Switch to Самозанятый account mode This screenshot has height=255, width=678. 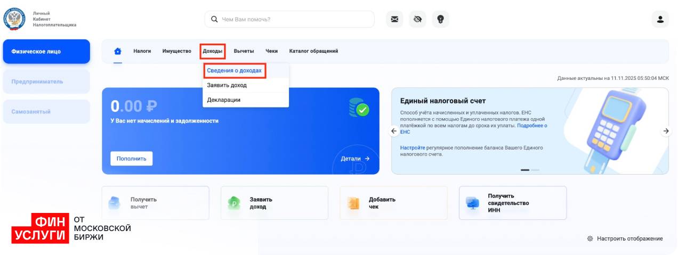click(x=46, y=112)
